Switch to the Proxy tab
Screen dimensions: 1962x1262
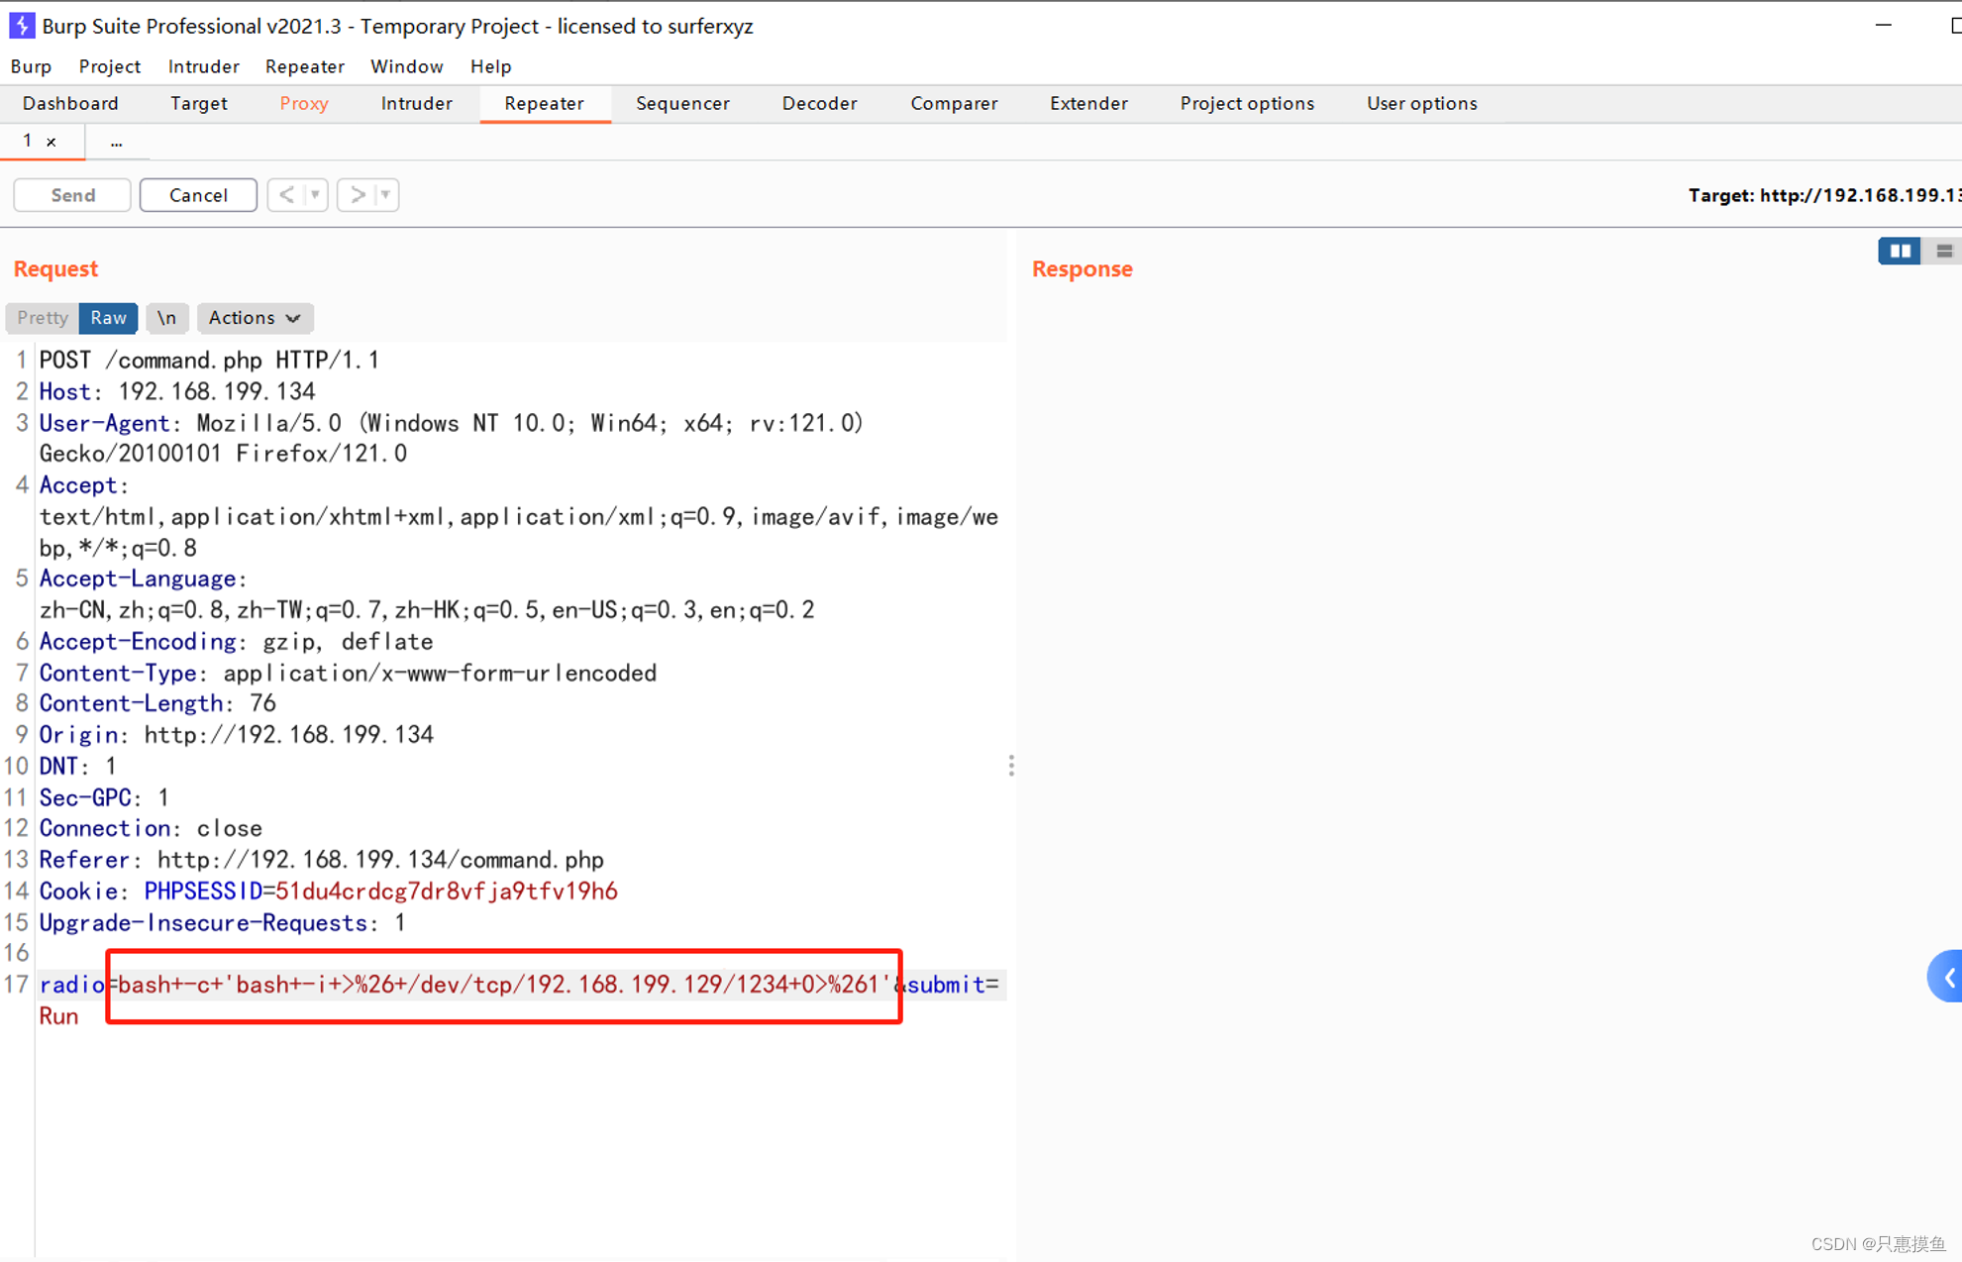point(304,103)
